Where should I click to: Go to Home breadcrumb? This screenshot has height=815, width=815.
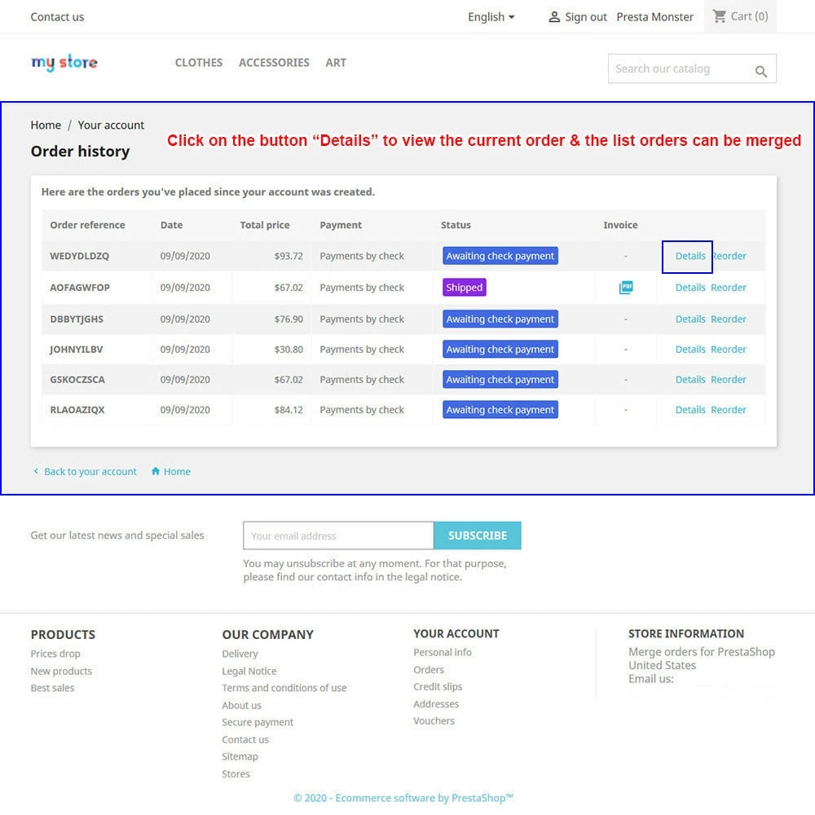tap(46, 126)
